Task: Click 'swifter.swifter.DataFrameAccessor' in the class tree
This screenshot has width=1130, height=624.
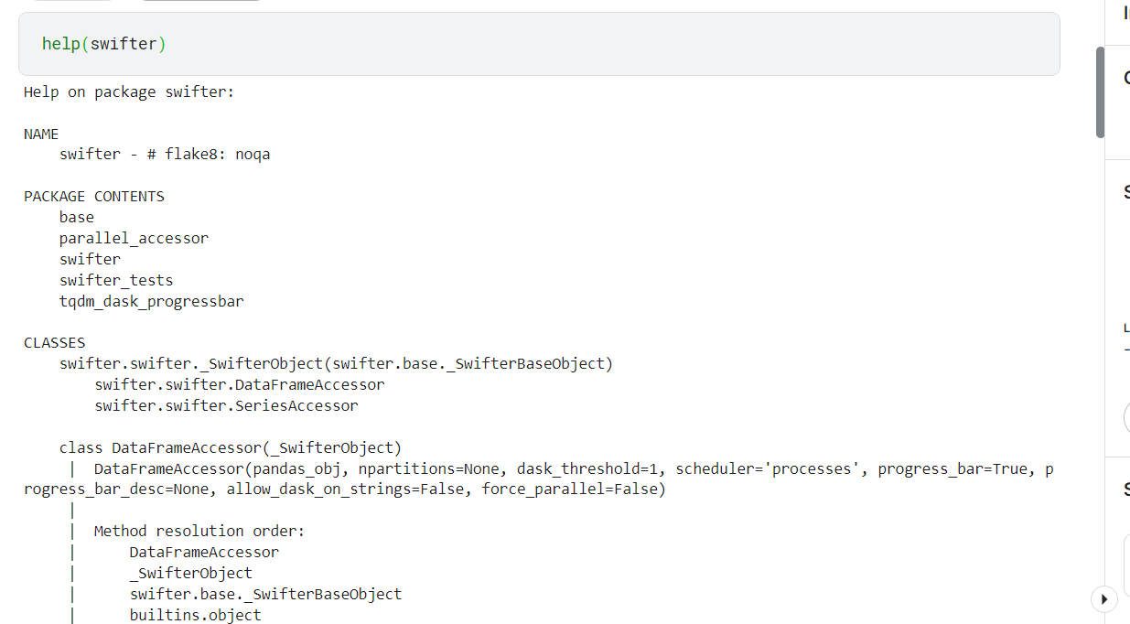Action: click(x=239, y=385)
